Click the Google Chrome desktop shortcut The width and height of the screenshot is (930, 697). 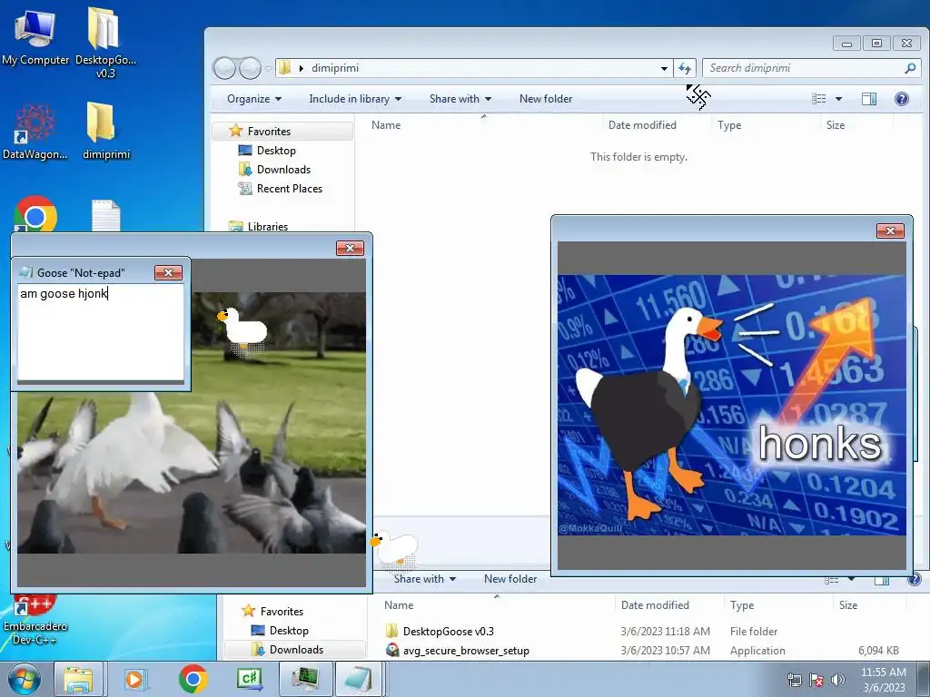point(35,214)
